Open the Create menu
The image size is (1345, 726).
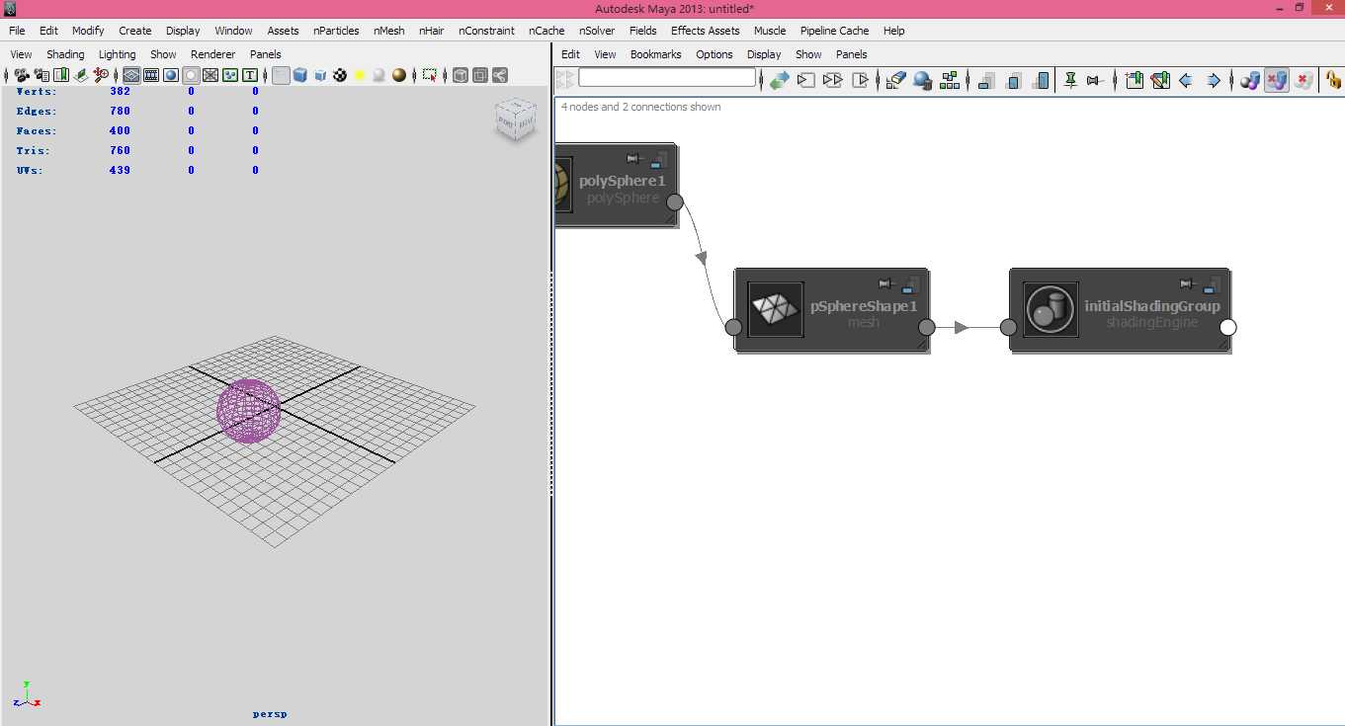pos(135,31)
